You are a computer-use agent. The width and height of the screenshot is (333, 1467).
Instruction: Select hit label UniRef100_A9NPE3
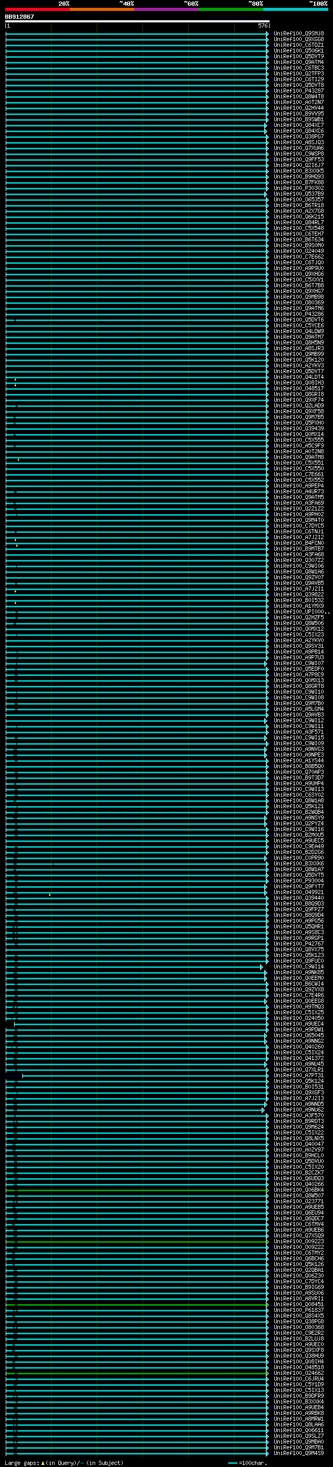tap(298, 755)
